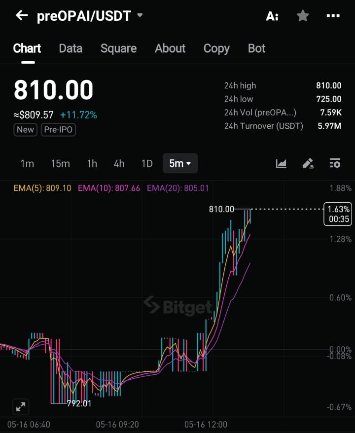Select the 4h timeframe
Viewport: 355px width, 433px height.
pos(119,163)
